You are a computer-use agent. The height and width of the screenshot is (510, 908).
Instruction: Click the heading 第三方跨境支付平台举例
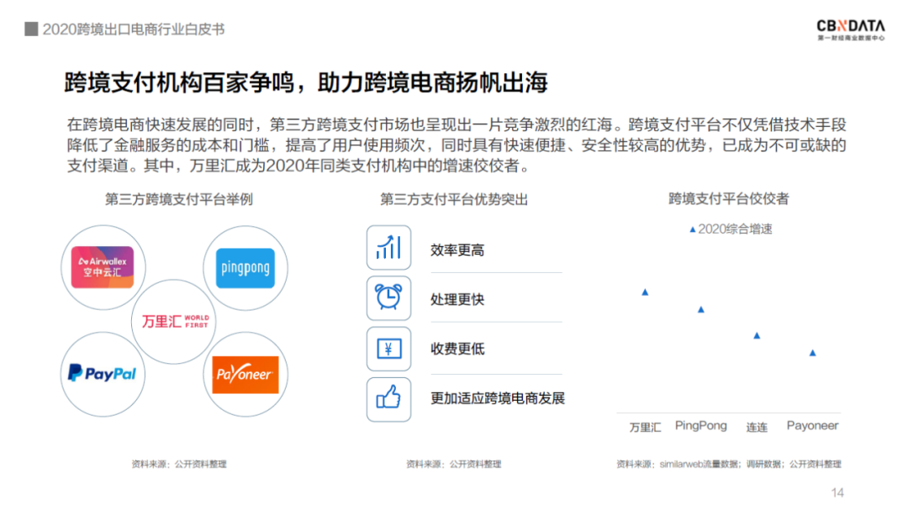pyautogui.click(x=178, y=200)
